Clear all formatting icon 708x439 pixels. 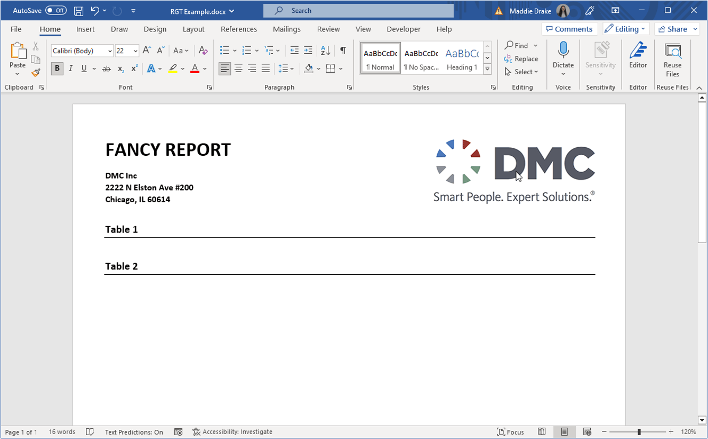tap(203, 51)
